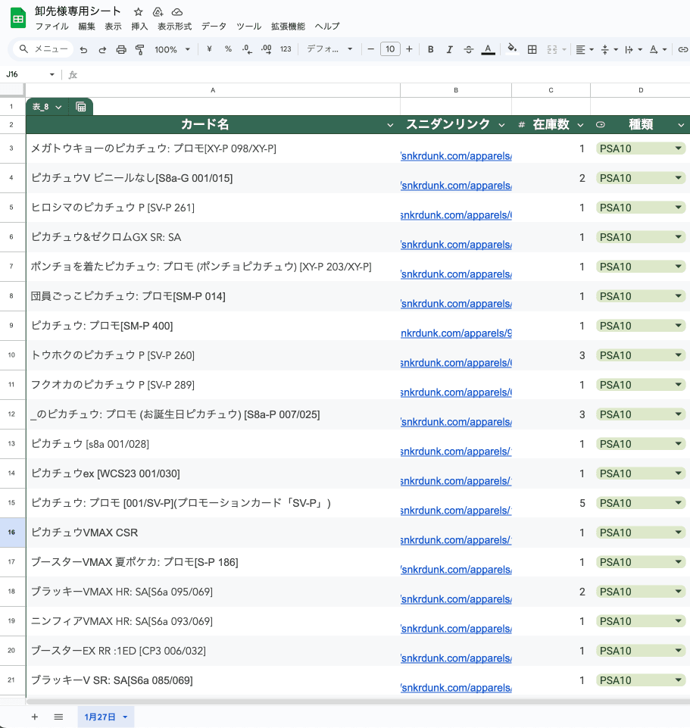Open the all sheets list icon
The image size is (690, 728).
58,717
